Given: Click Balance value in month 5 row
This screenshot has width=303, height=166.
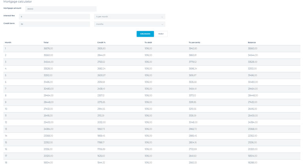Looking at the screenshot, I should click(x=252, y=75).
